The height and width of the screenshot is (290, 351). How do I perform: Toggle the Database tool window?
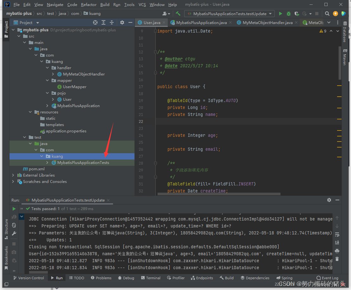(345, 32)
